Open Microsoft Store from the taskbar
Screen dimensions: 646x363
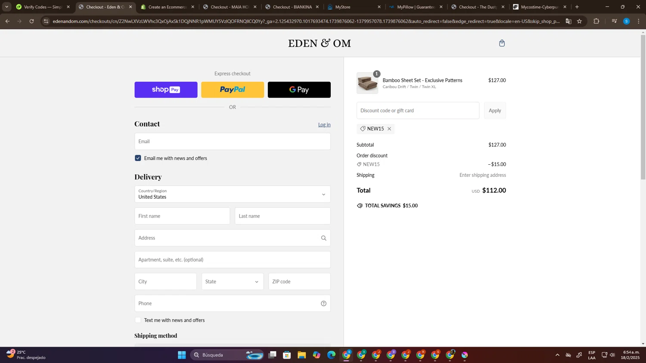click(287, 355)
